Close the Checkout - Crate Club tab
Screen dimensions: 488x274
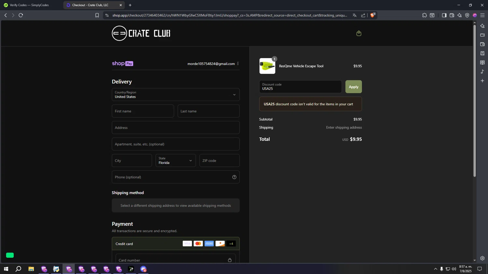click(x=121, y=5)
